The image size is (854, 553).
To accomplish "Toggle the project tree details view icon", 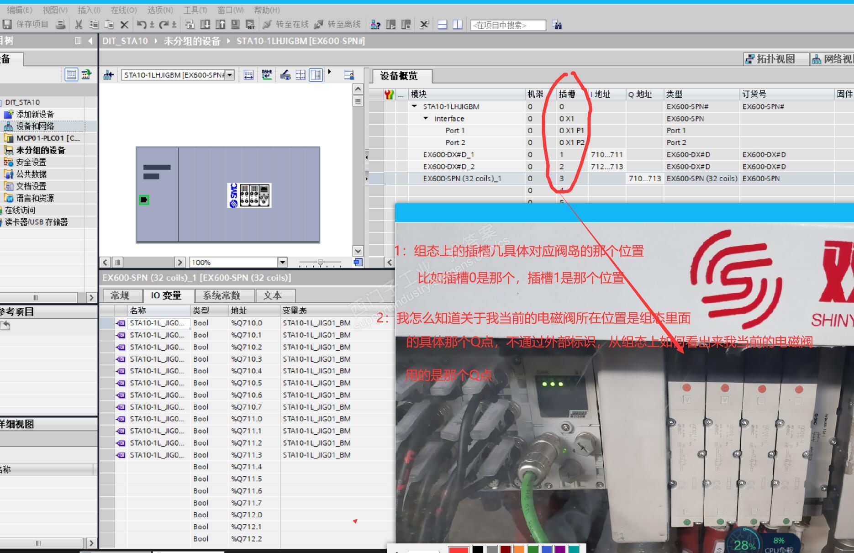I will (x=71, y=74).
